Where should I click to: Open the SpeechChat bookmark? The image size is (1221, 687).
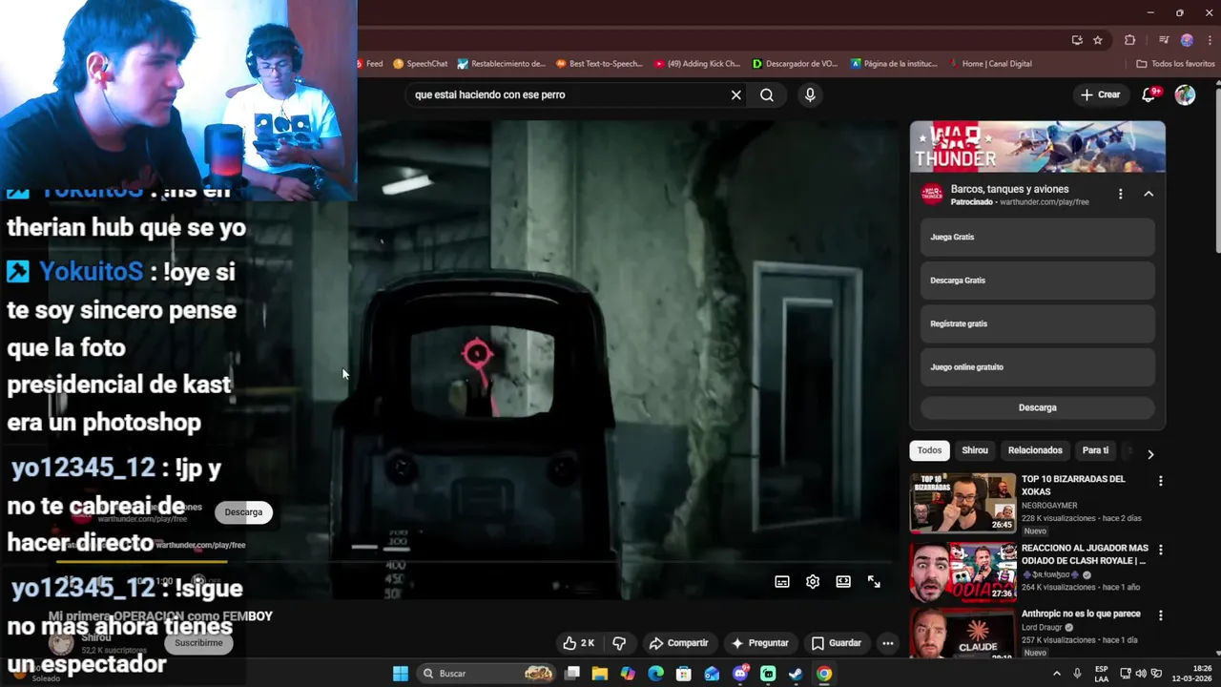coord(420,64)
